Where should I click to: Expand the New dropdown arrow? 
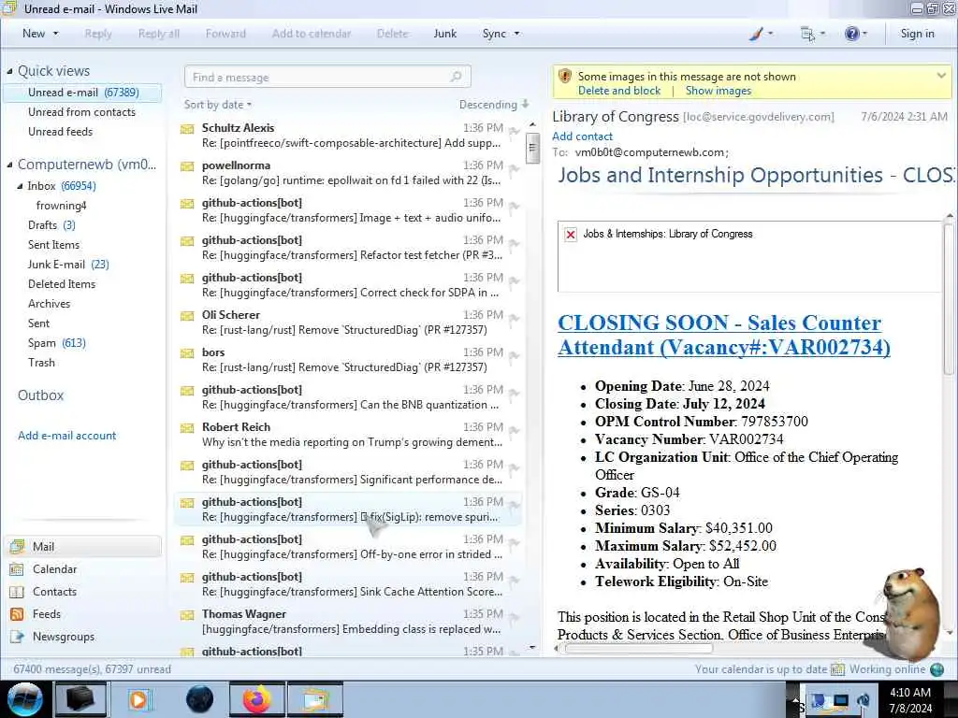tap(56, 34)
